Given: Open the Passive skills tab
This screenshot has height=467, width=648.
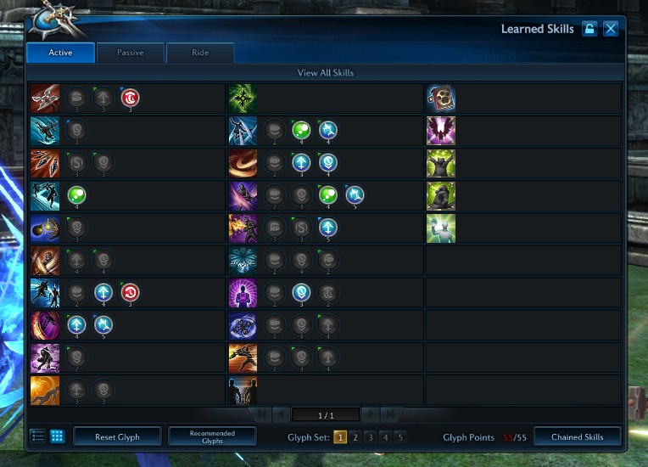Looking at the screenshot, I should [x=130, y=53].
